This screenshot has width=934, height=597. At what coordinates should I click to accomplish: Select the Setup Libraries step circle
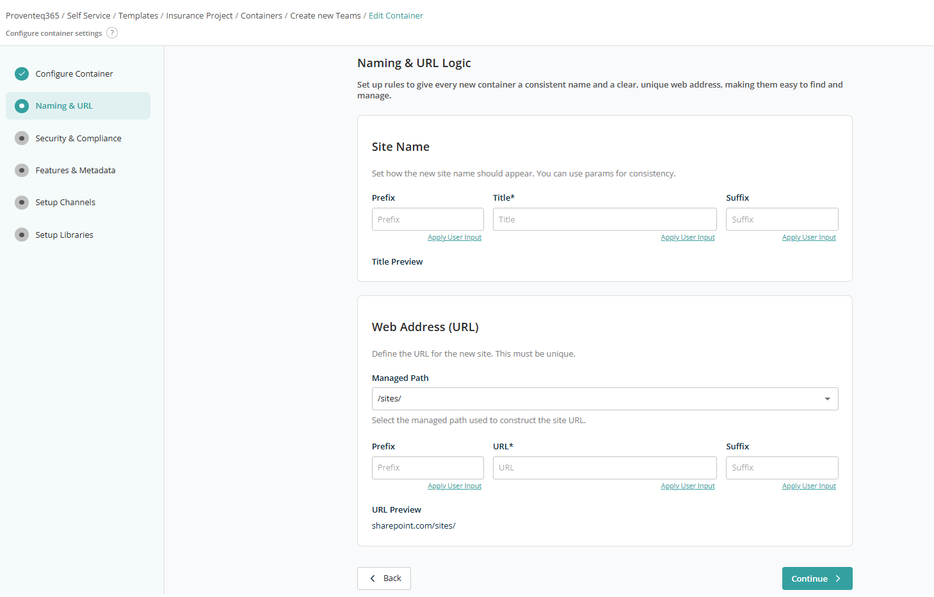coord(22,235)
